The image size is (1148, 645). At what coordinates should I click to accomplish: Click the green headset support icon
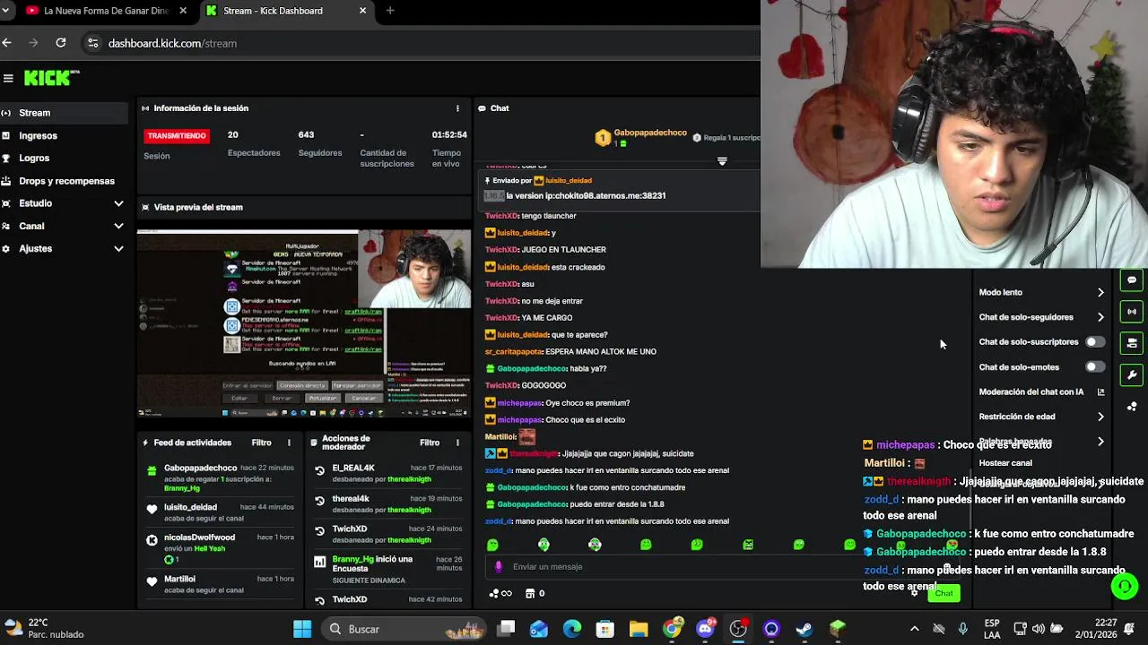(1124, 587)
